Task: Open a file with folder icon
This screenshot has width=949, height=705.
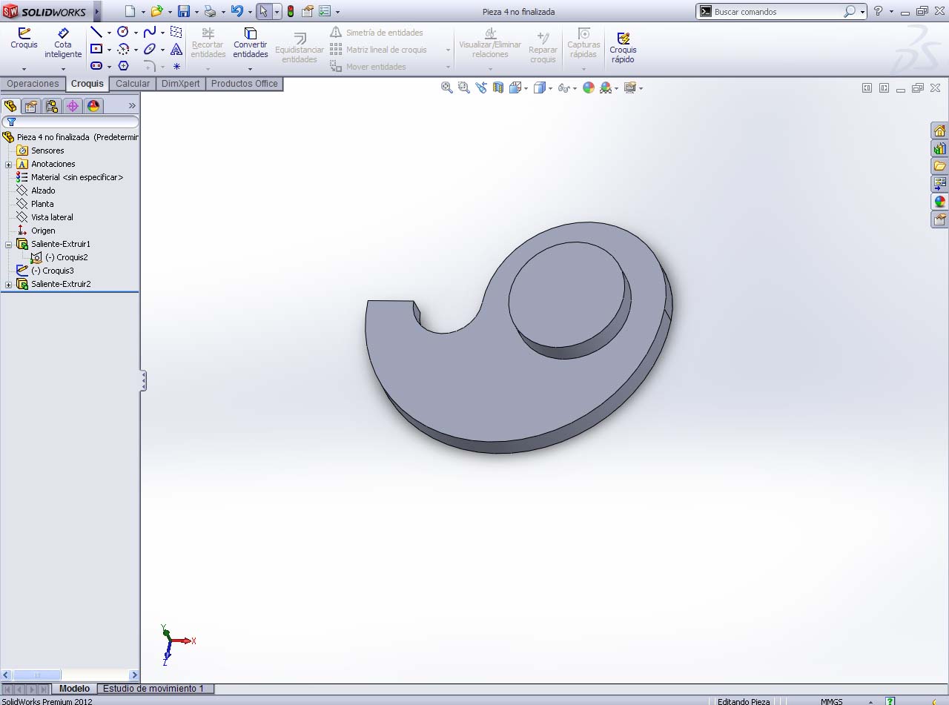Action: tap(156, 11)
